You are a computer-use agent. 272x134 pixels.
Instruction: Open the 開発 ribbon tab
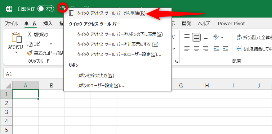coord(187,23)
